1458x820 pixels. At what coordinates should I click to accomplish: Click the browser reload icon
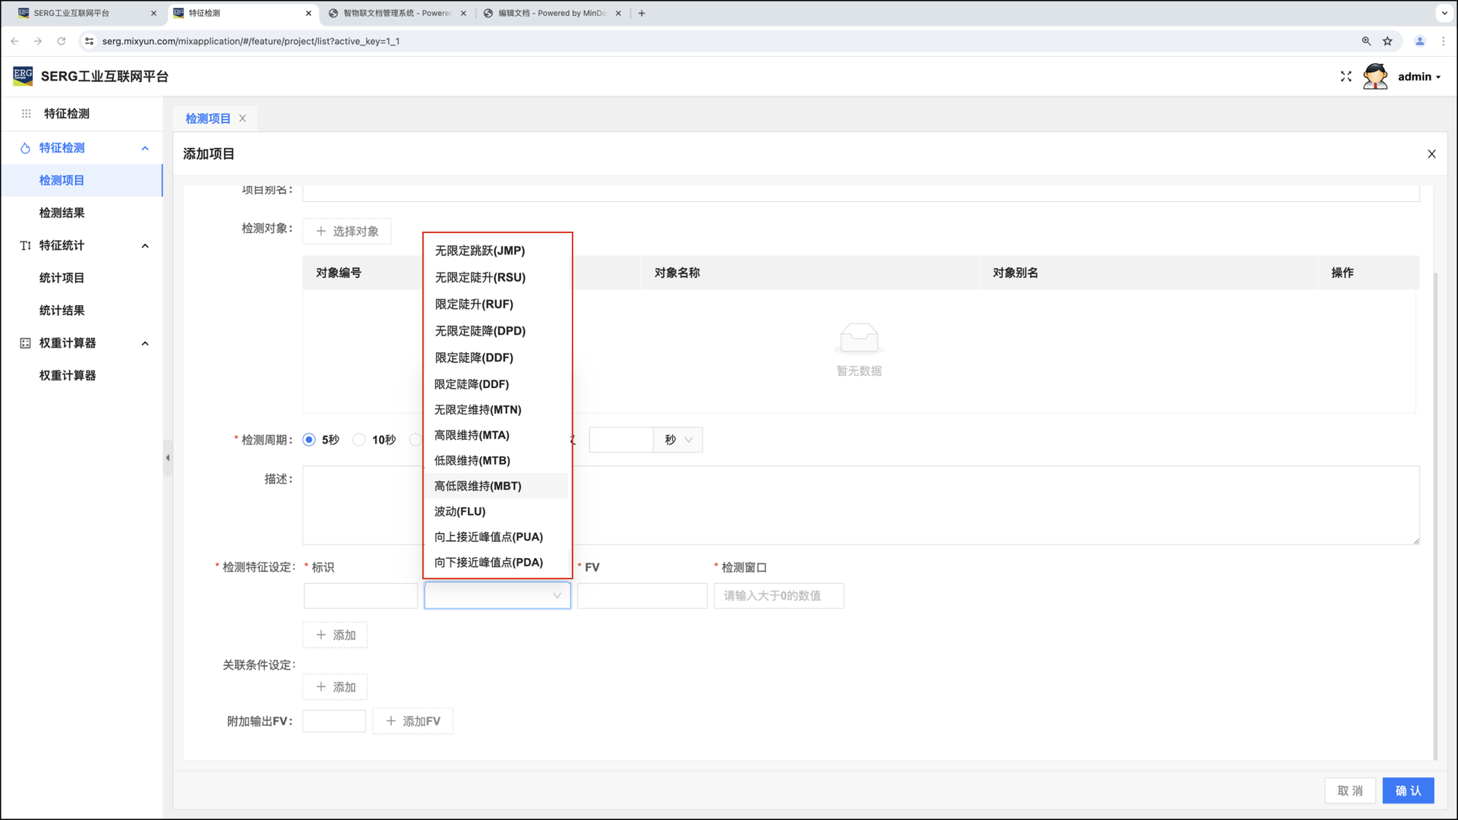62,41
